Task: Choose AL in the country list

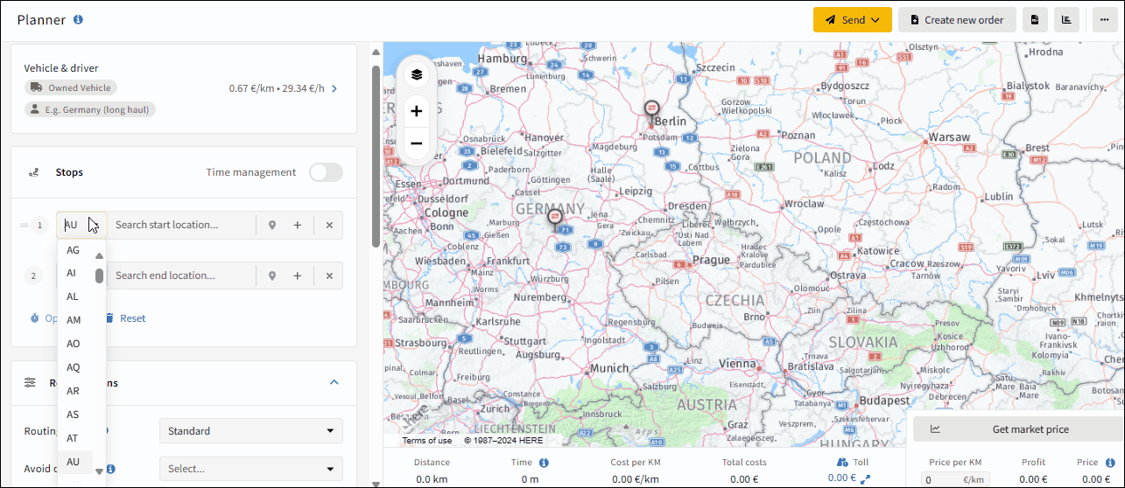Action: [75, 296]
